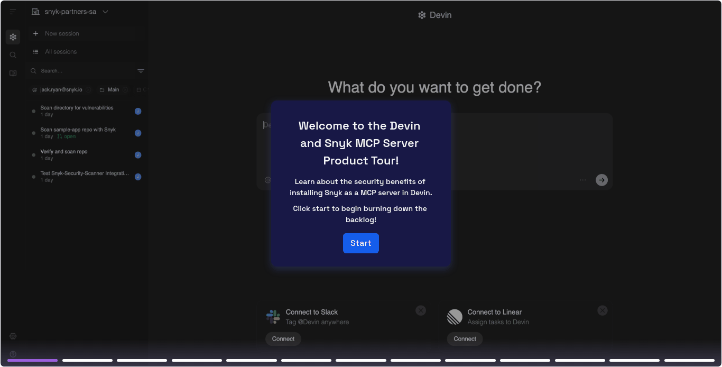Collapse the sidebar using the top-left menu icon
The height and width of the screenshot is (367, 722).
coord(13,12)
